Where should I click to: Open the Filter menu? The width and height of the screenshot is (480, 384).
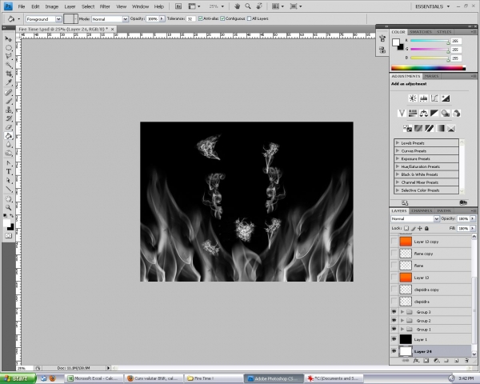pyautogui.click(x=105, y=6)
